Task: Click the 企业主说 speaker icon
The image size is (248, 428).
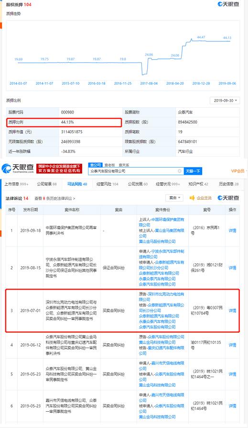Action: pyautogui.click(x=192, y=198)
